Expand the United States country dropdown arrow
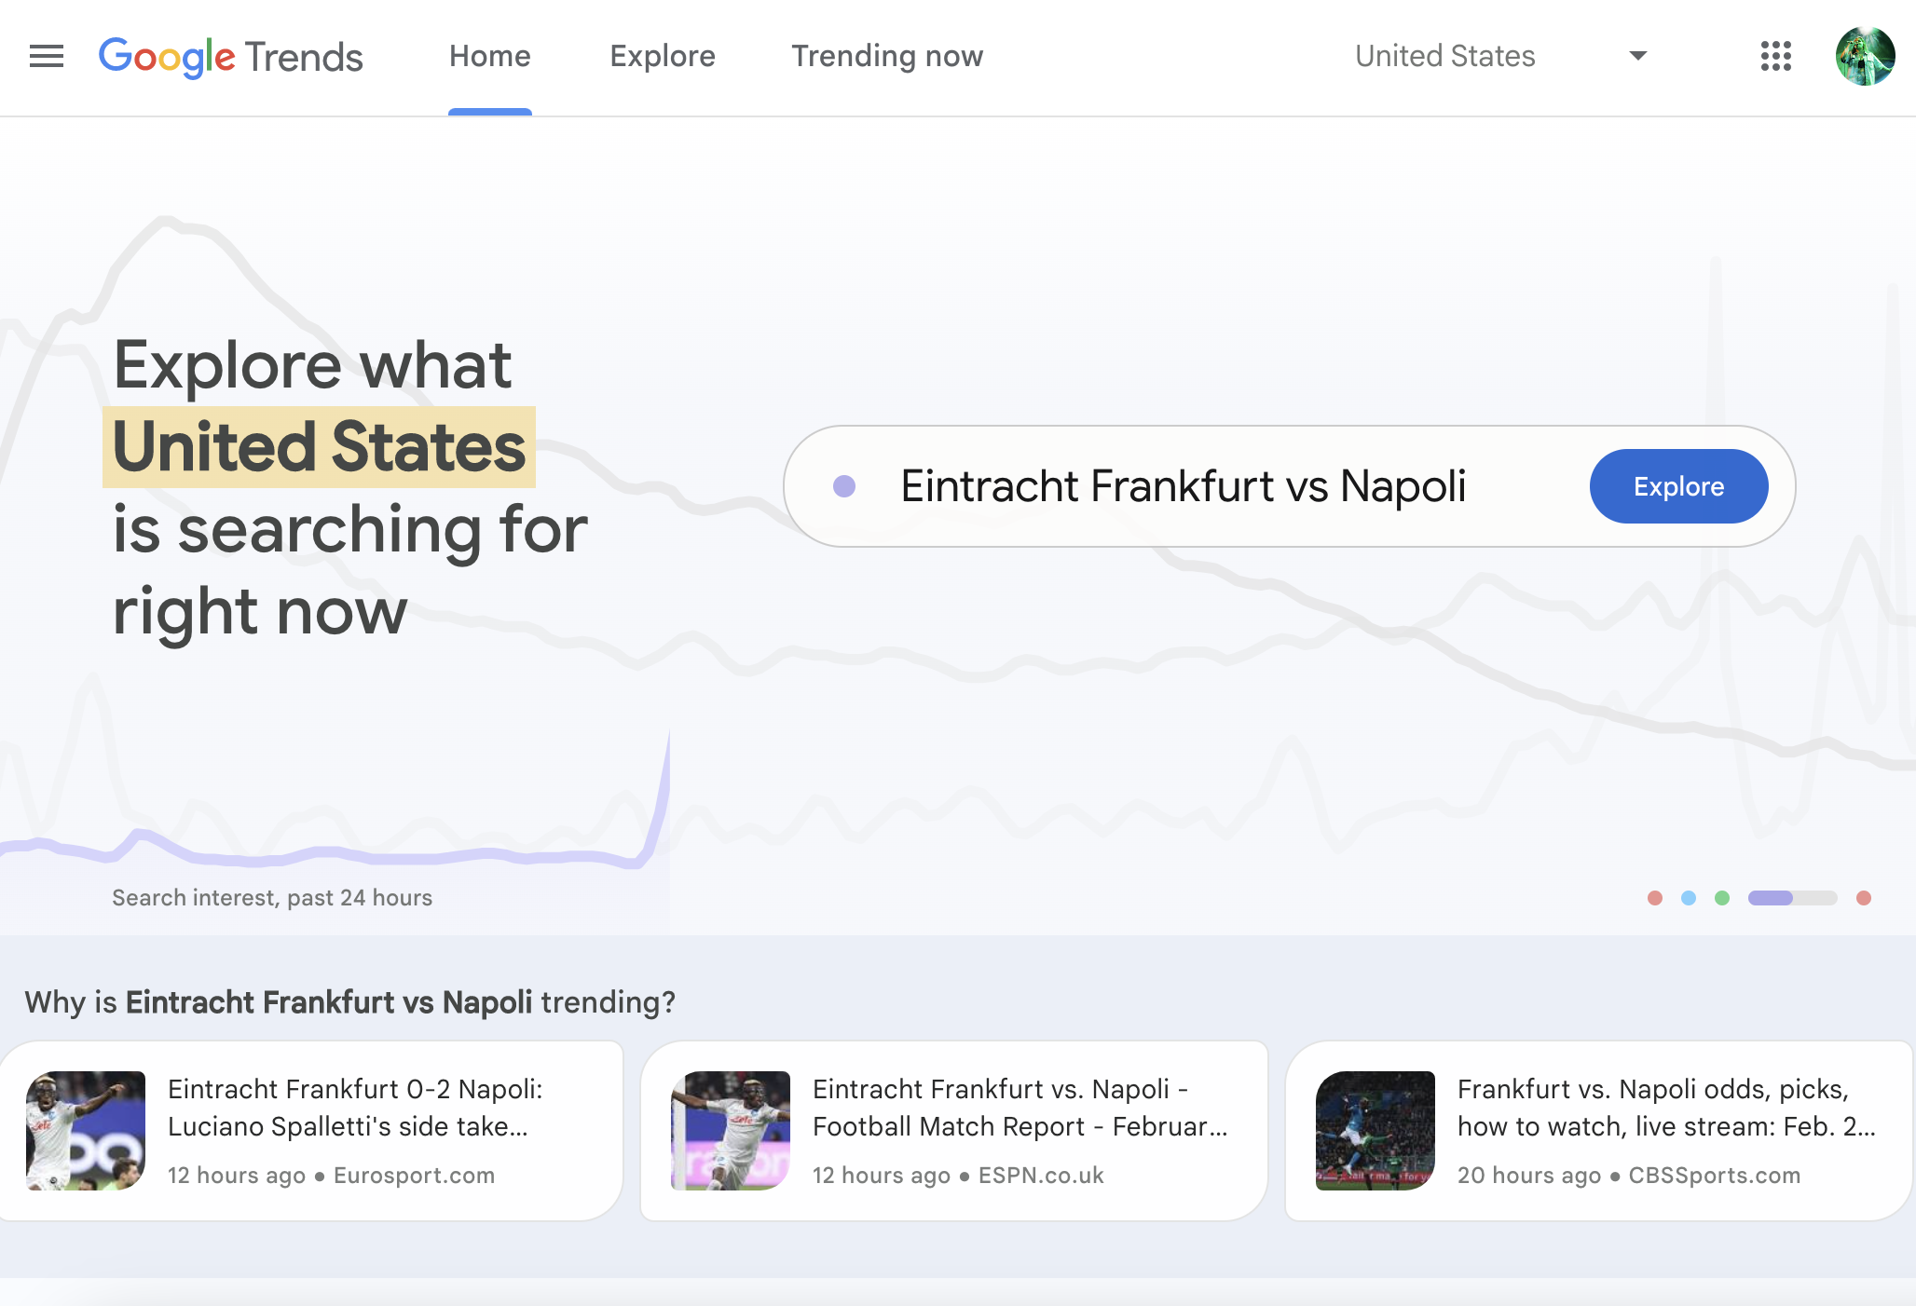The width and height of the screenshot is (1916, 1306). point(1637,56)
